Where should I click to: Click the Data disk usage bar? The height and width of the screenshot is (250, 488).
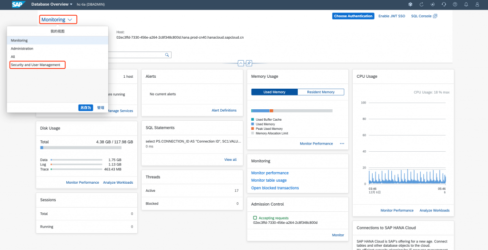tap(77, 160)
